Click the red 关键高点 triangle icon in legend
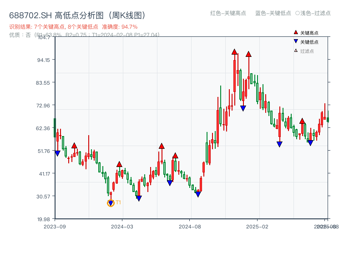Screen dimensions: 364x273 [295, 32]
